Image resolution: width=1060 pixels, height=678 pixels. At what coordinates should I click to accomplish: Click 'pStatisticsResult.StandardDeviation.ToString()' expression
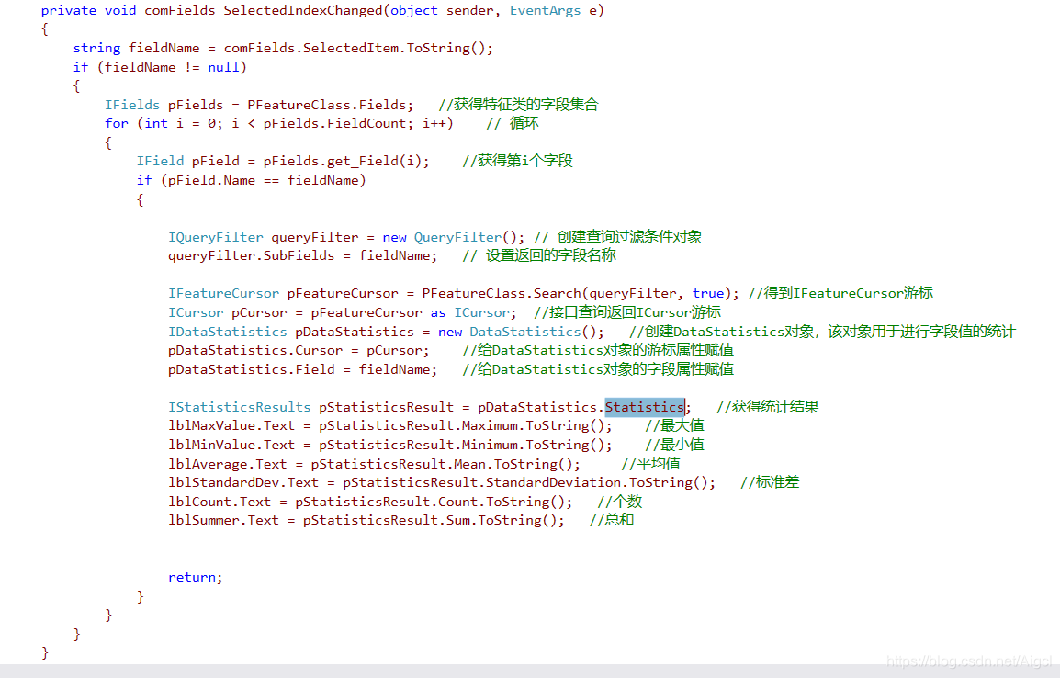point(525,482)
